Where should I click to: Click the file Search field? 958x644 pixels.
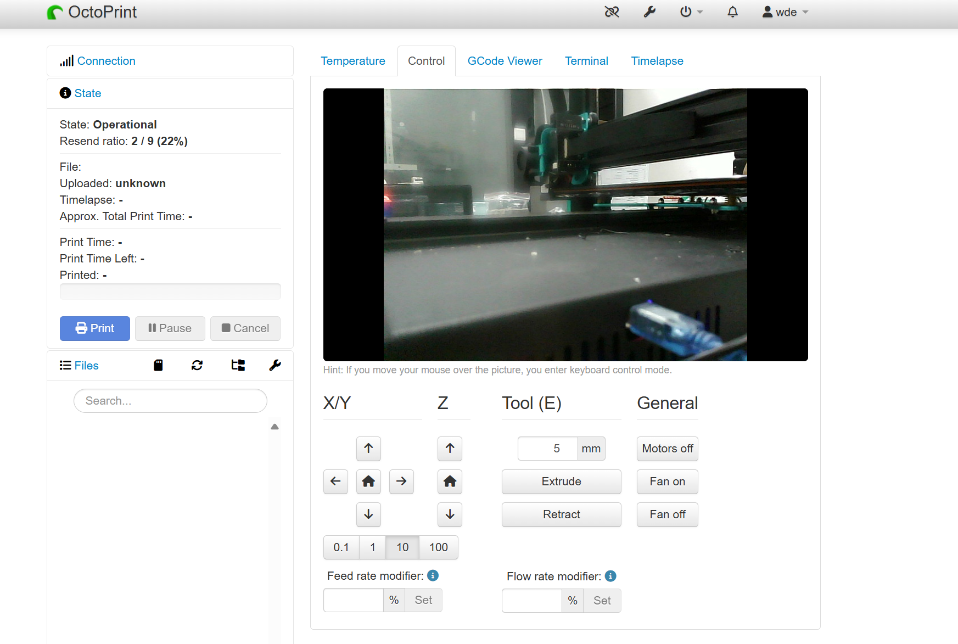click(x=170, y=401)
